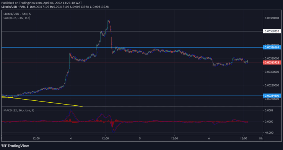
Task: Click the 0.00280000 price axis value
Action: point(272,85)
